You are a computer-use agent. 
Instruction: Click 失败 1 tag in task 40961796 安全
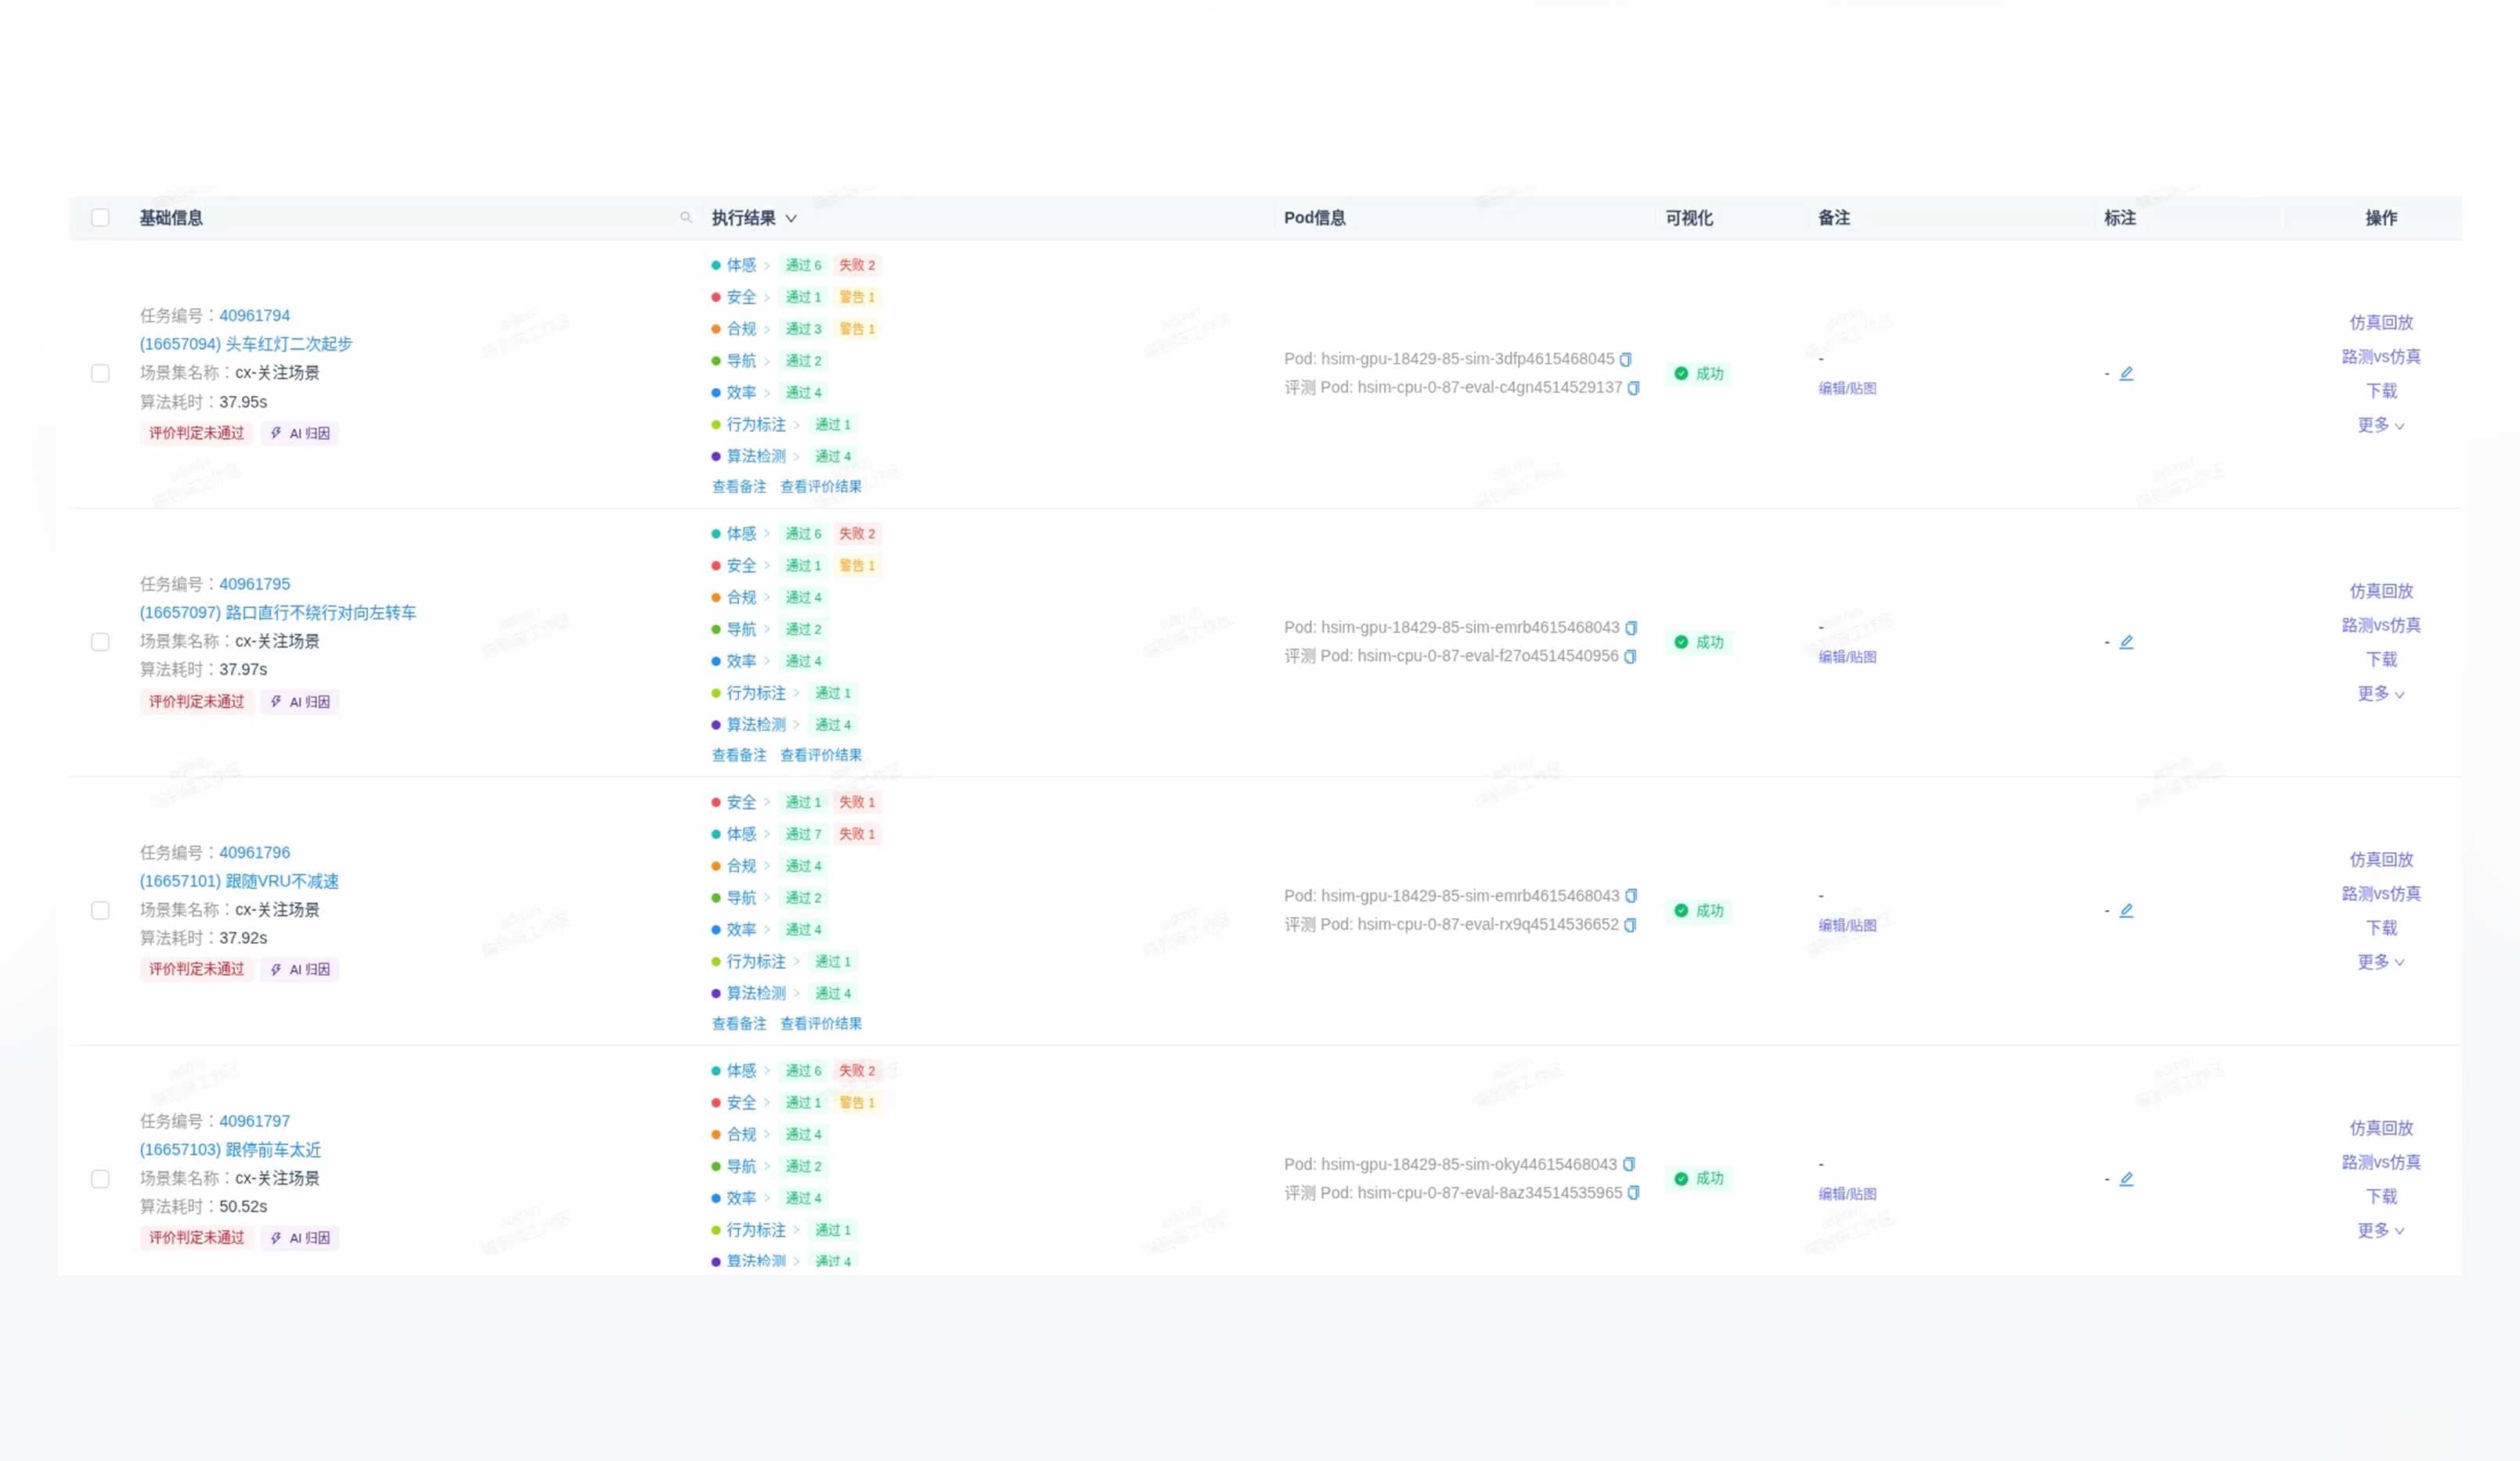[x=857, y=802]
